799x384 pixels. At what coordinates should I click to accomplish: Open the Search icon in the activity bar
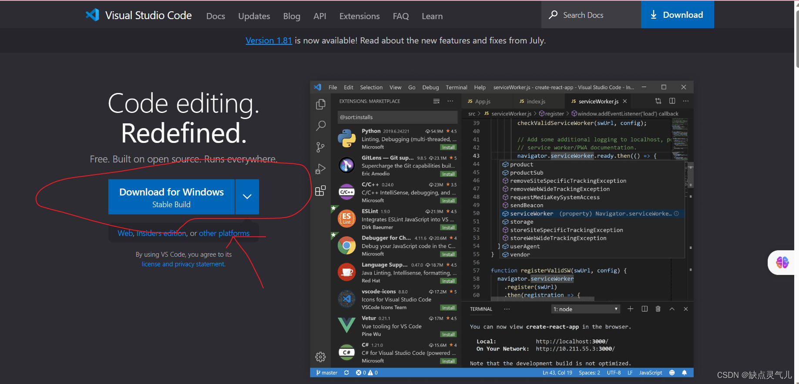321,126
